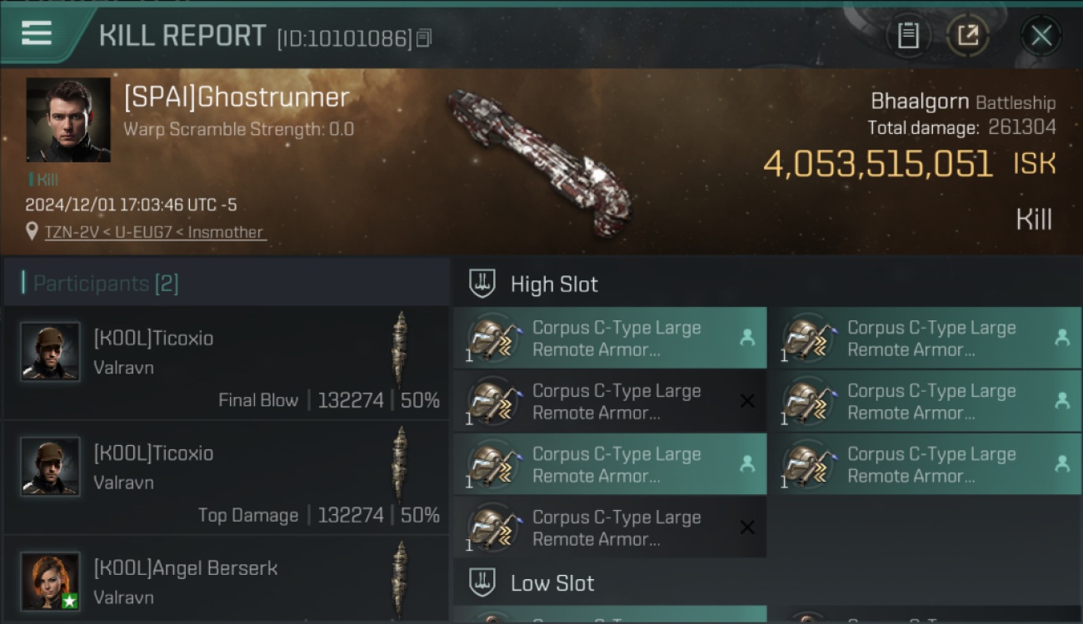Screen dimensions: 1083x624
Task: Open Ticoxio Final Blow participant entry
Action: [226, 364]
